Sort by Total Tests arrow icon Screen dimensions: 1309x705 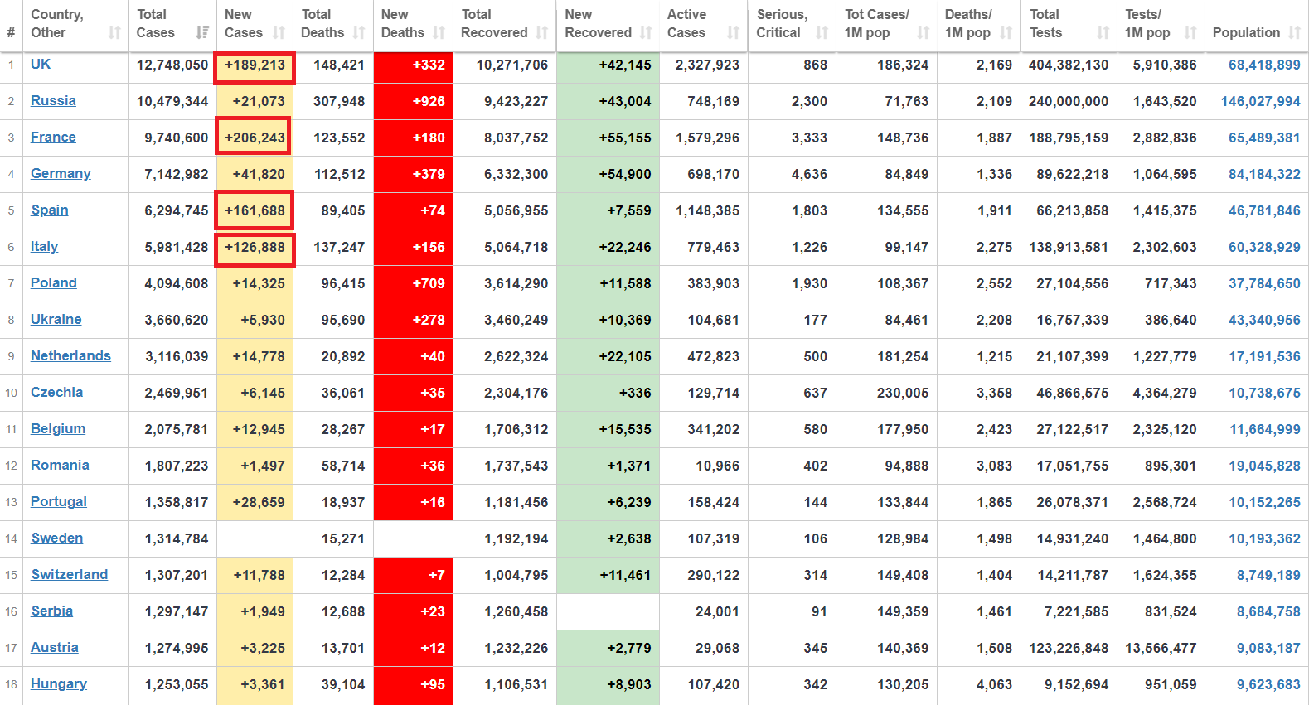click(1103, 32)
